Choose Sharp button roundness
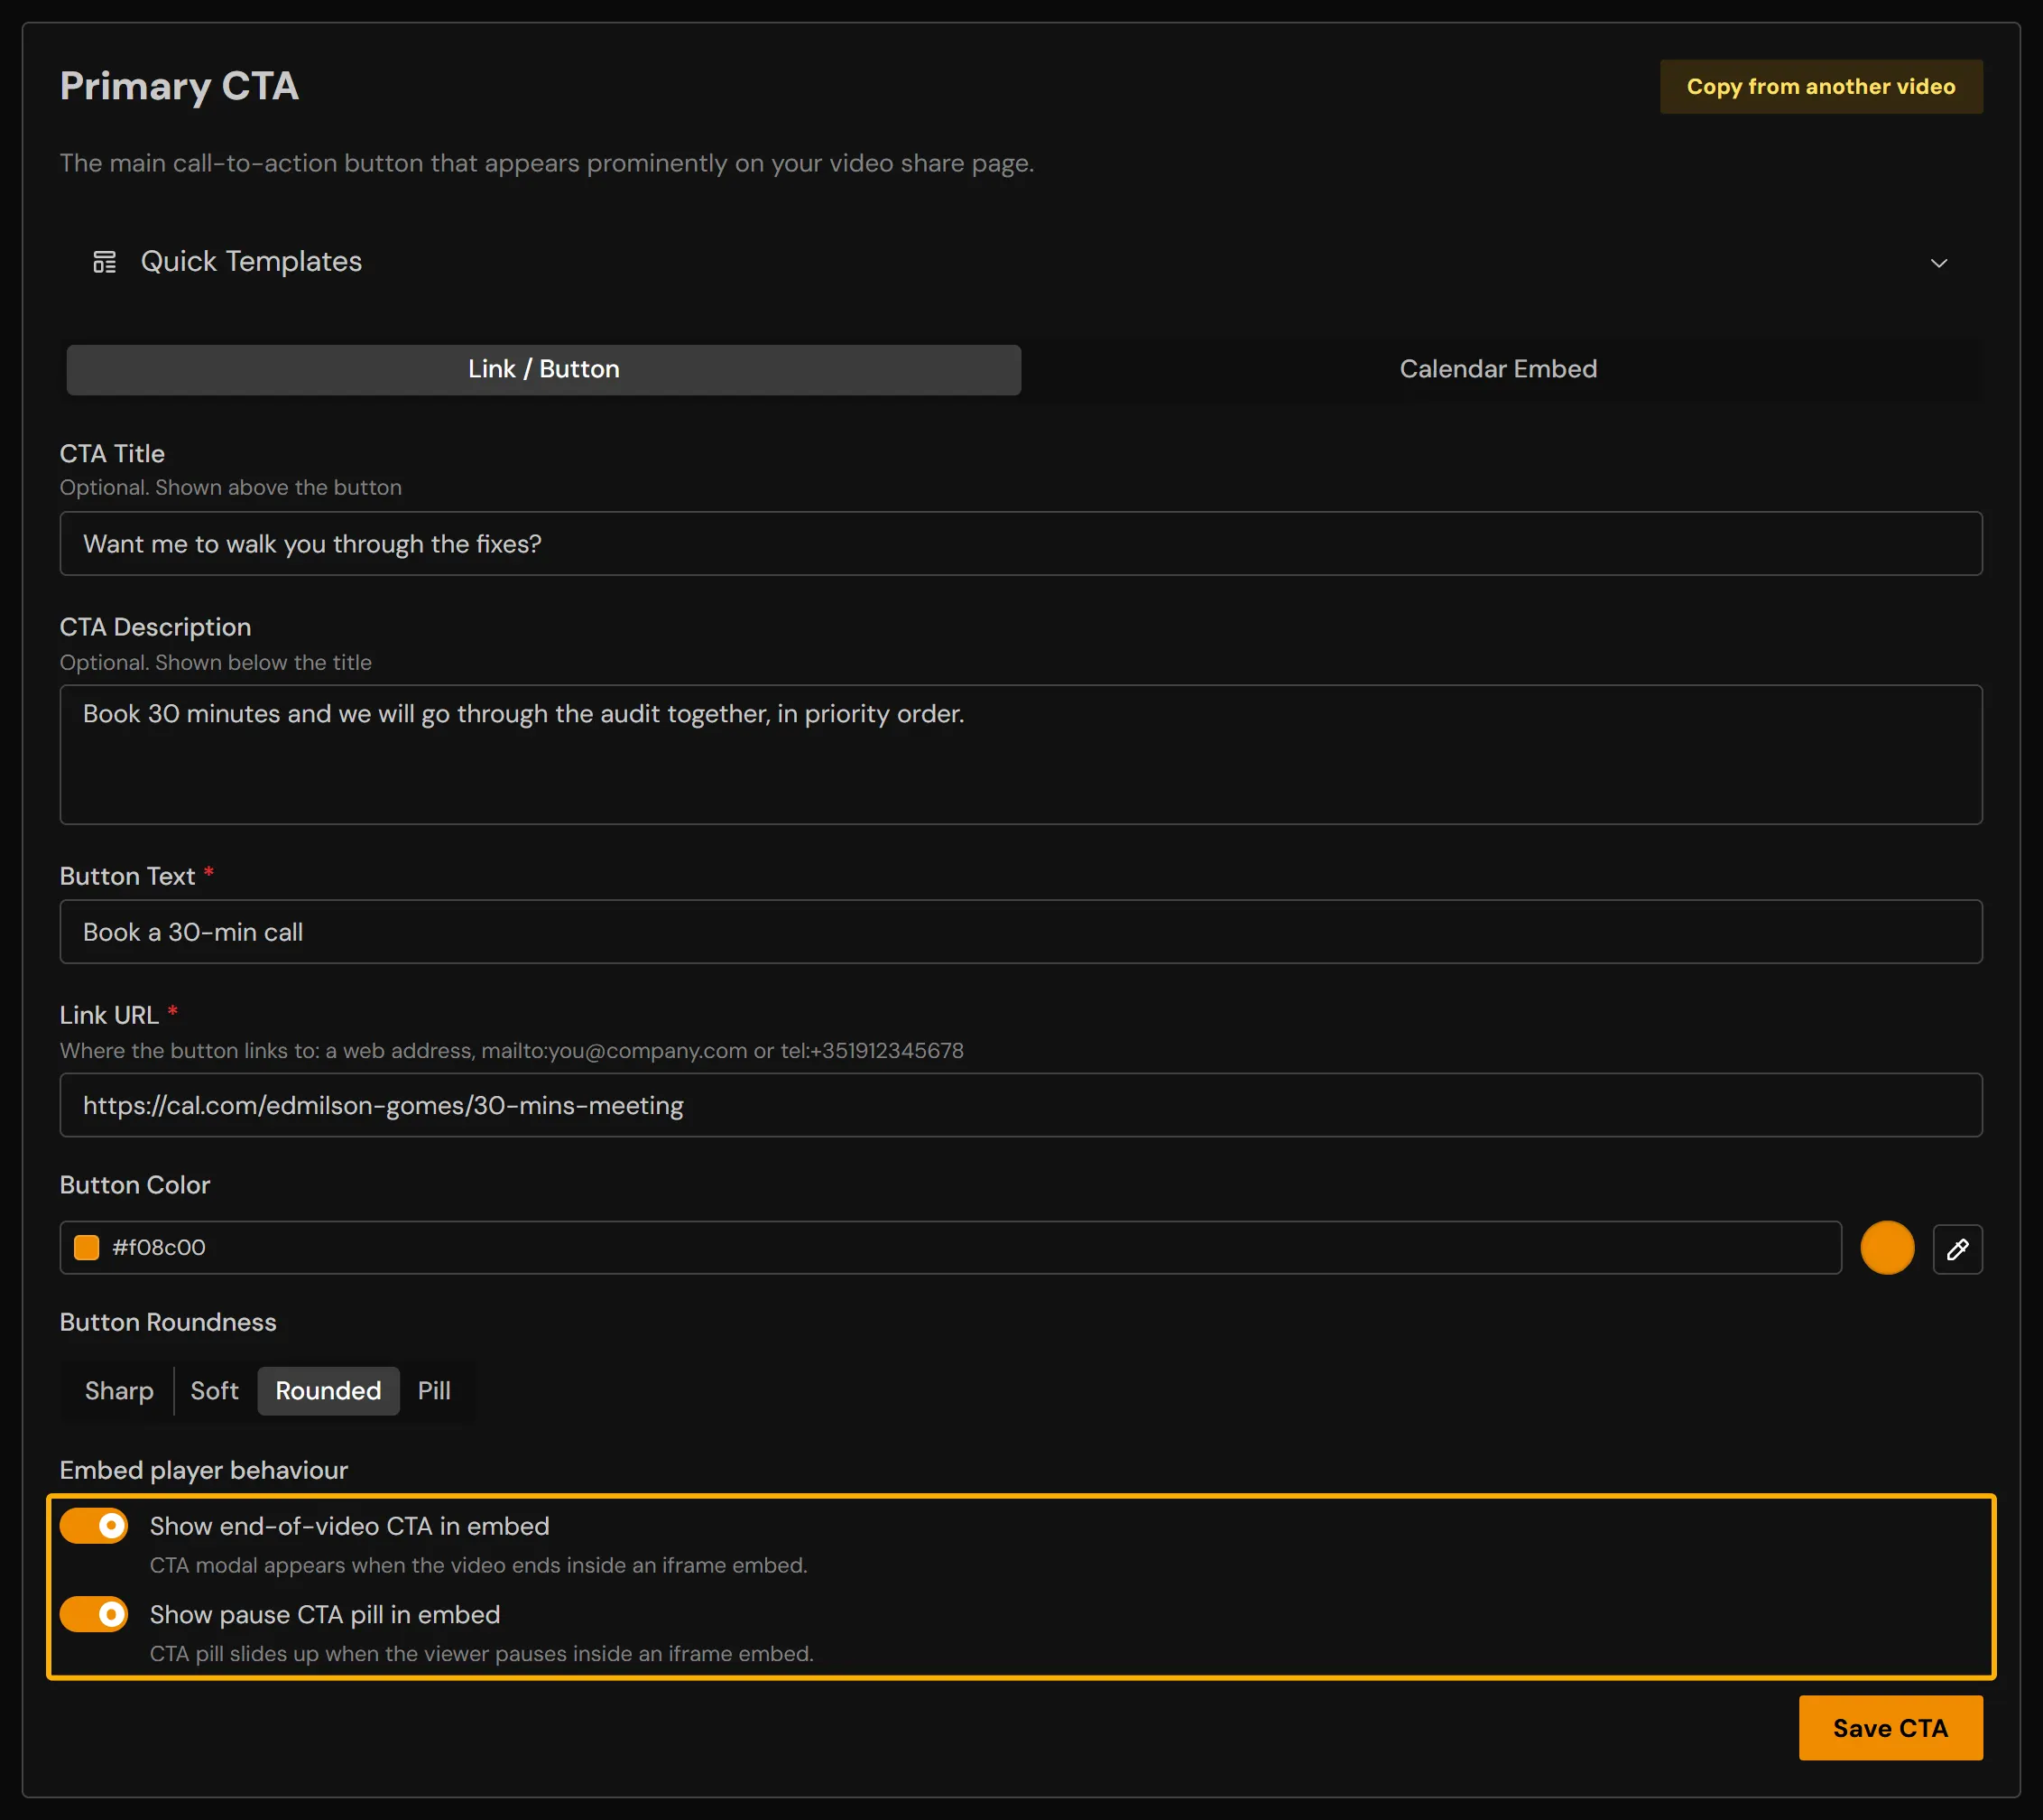 point(119,1391)
